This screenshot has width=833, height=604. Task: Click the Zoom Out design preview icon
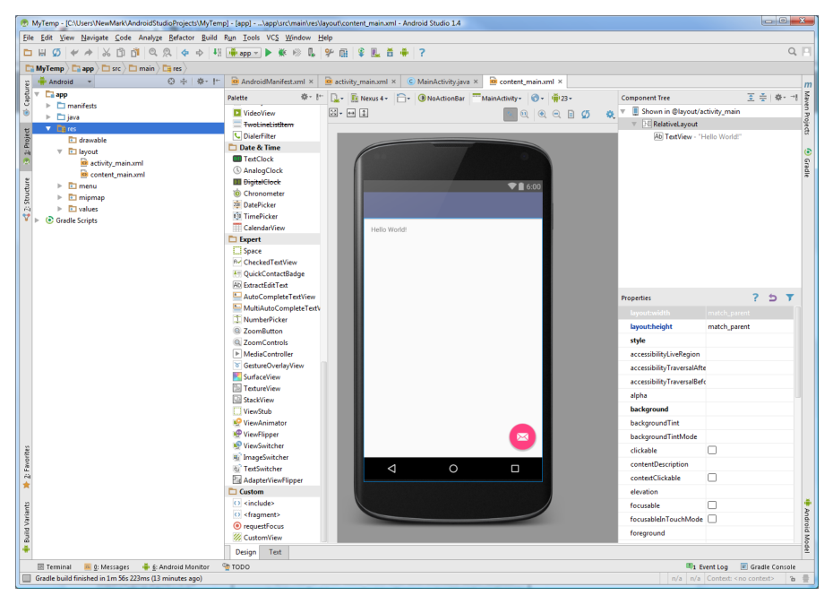(x=556, y=114)
